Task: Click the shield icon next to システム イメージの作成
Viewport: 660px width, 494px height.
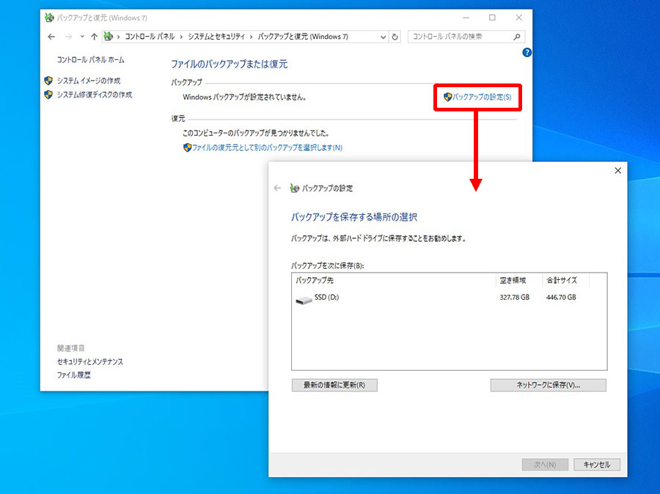Action: point(48,81)
